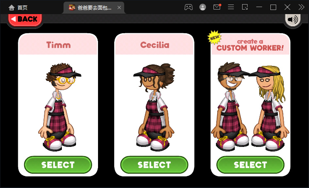Click the NEW starburst badge
This screenshot has width=309, height=188.
point(214,37)
